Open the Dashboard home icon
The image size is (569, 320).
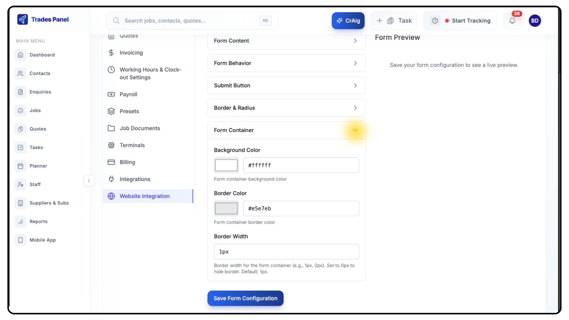(x=20, y=55)
